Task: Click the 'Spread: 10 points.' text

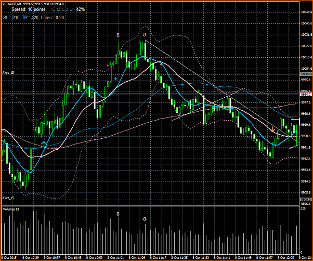Action: 29,9
